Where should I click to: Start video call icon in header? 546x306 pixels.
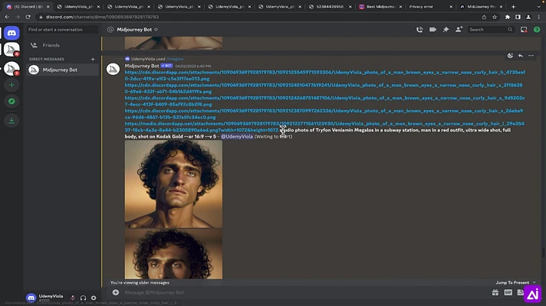tap(433, 30)
